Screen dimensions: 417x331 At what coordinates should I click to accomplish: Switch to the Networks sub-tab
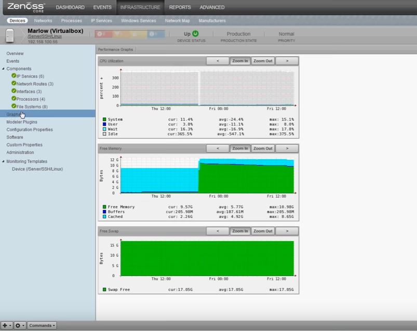(x=43, y=21)
